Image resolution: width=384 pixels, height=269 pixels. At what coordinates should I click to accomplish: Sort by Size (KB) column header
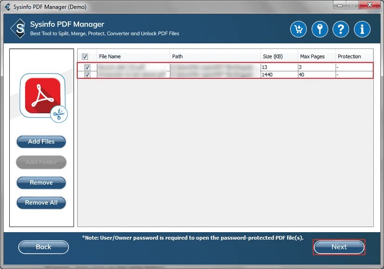pyautogui.click(x=279, y=56)
